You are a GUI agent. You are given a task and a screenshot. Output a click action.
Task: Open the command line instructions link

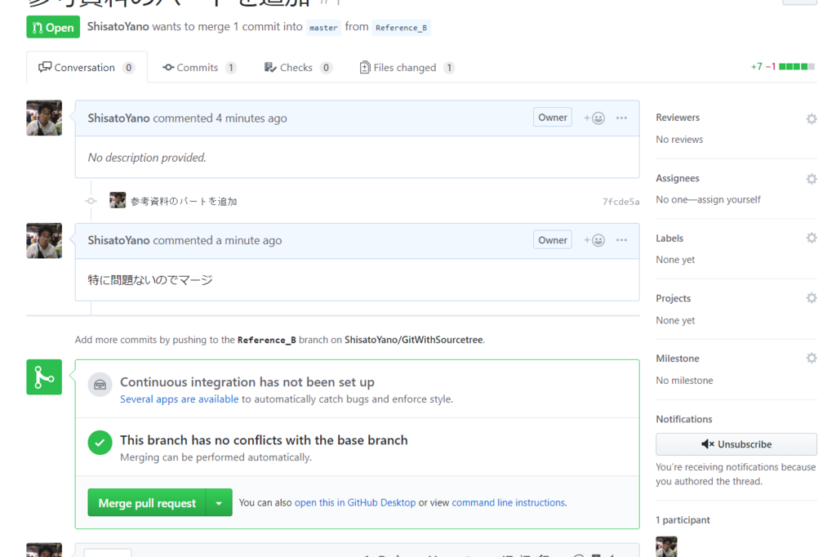[509, 502]
